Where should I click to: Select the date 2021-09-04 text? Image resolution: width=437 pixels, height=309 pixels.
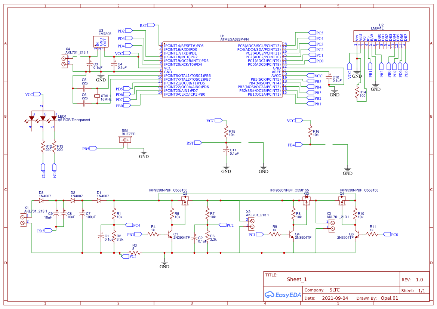pyautogui.click(x=335, y=298)
